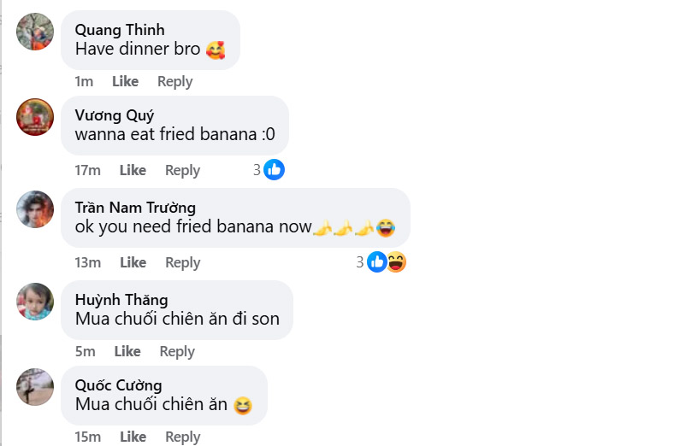Screen dimensions: 674x446
Task: Open Vương Quý's profile picture
Action: [35, 117]
